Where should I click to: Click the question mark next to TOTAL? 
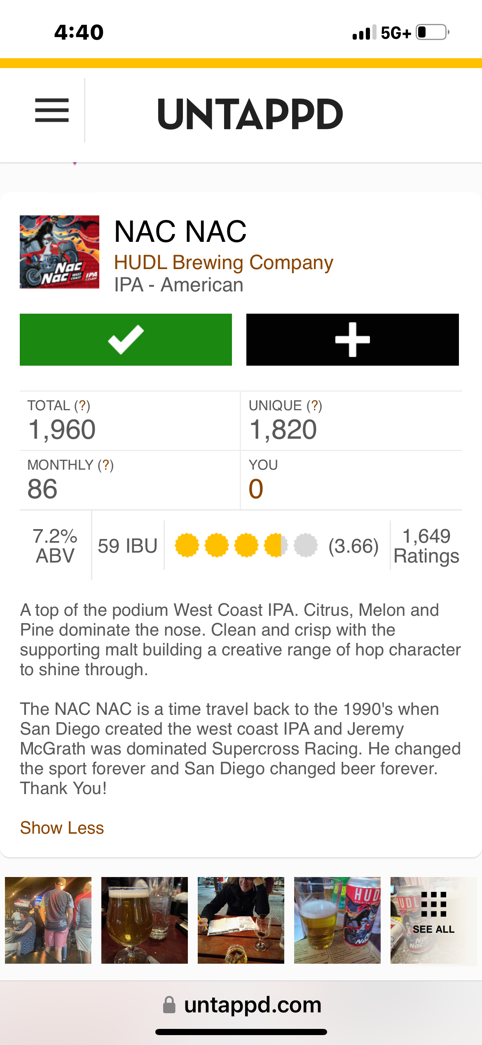pos(82,406)
